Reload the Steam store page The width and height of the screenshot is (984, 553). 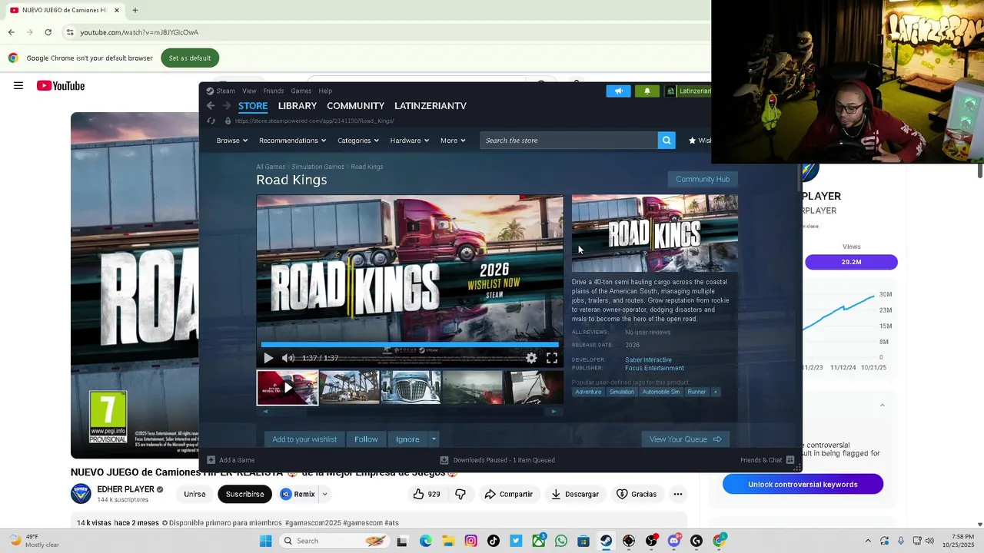(211, 121)
